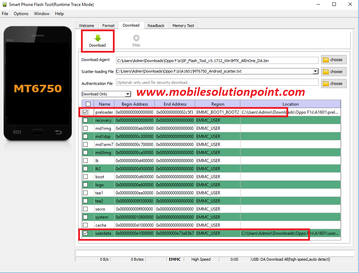Open the Memory Test tab
The height and width of the screenshot is (273, 359).
[x=183, y=26]
